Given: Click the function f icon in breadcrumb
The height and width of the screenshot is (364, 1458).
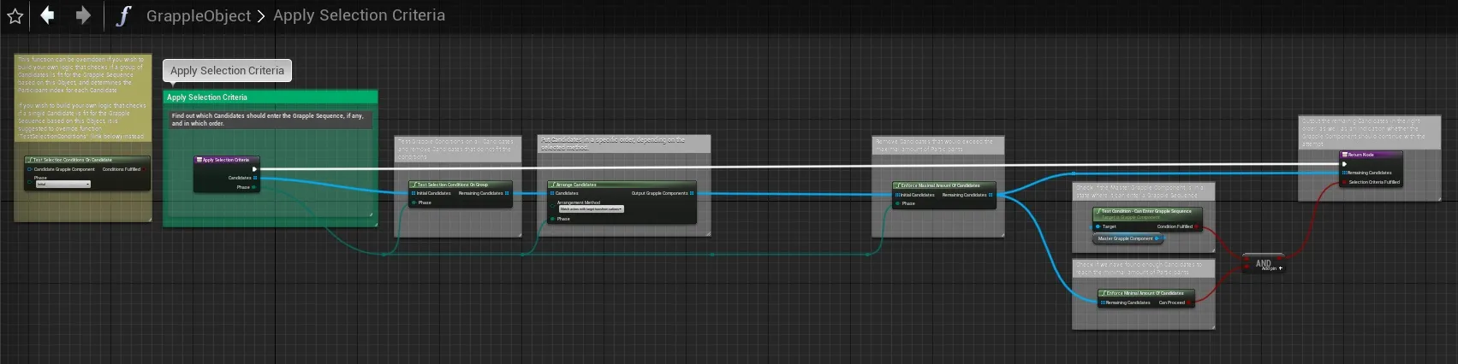Looking at the screenshot, I should 123,15.
